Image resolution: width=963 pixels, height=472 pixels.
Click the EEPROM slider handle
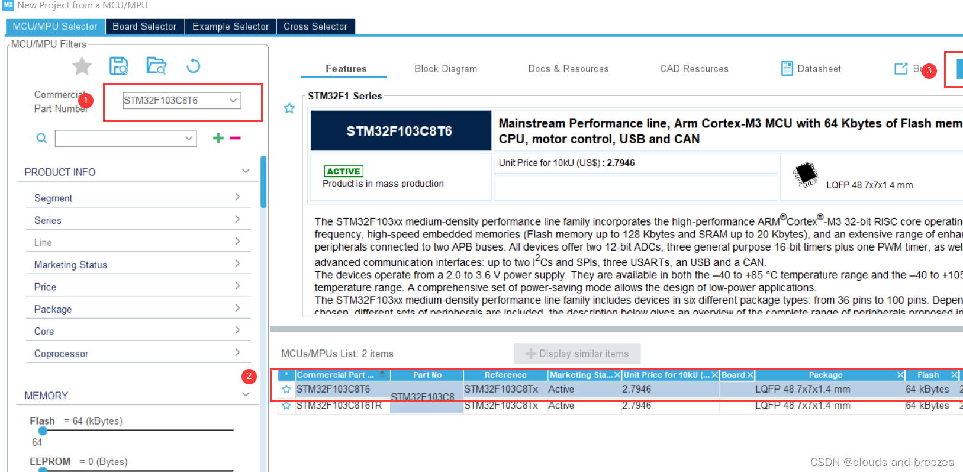(43, 470)
